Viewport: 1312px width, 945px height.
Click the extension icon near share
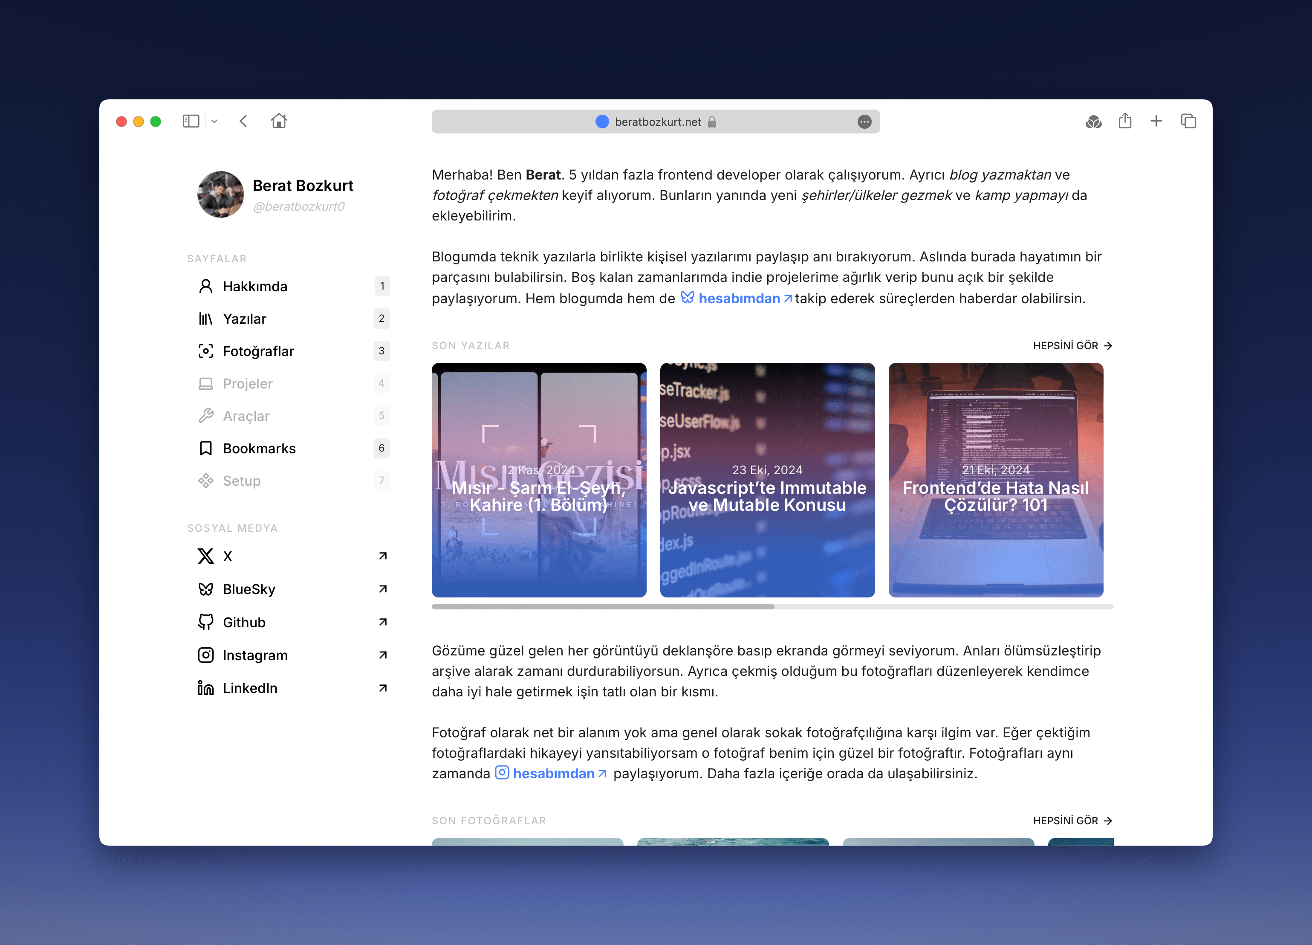(1093, 122)
